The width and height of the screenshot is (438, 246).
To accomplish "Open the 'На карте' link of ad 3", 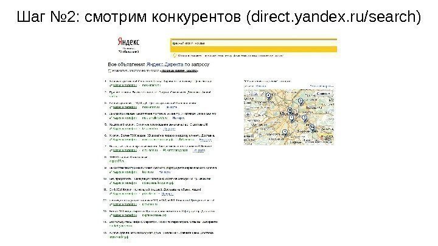I will tap(172, 107).
